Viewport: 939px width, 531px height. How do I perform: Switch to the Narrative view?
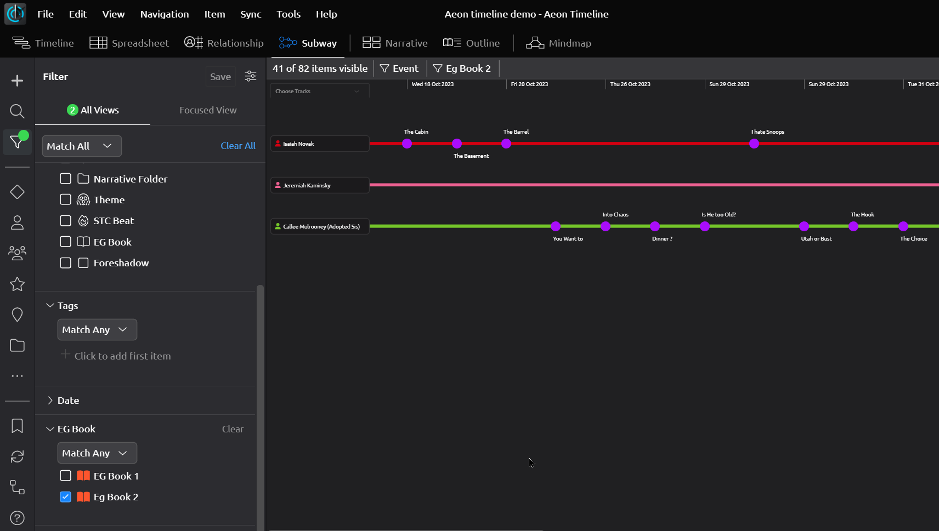point(395,43)
